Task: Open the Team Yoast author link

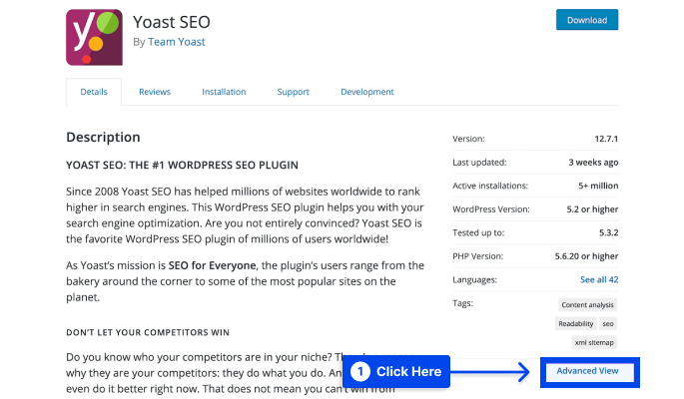Action: [176, 42]
